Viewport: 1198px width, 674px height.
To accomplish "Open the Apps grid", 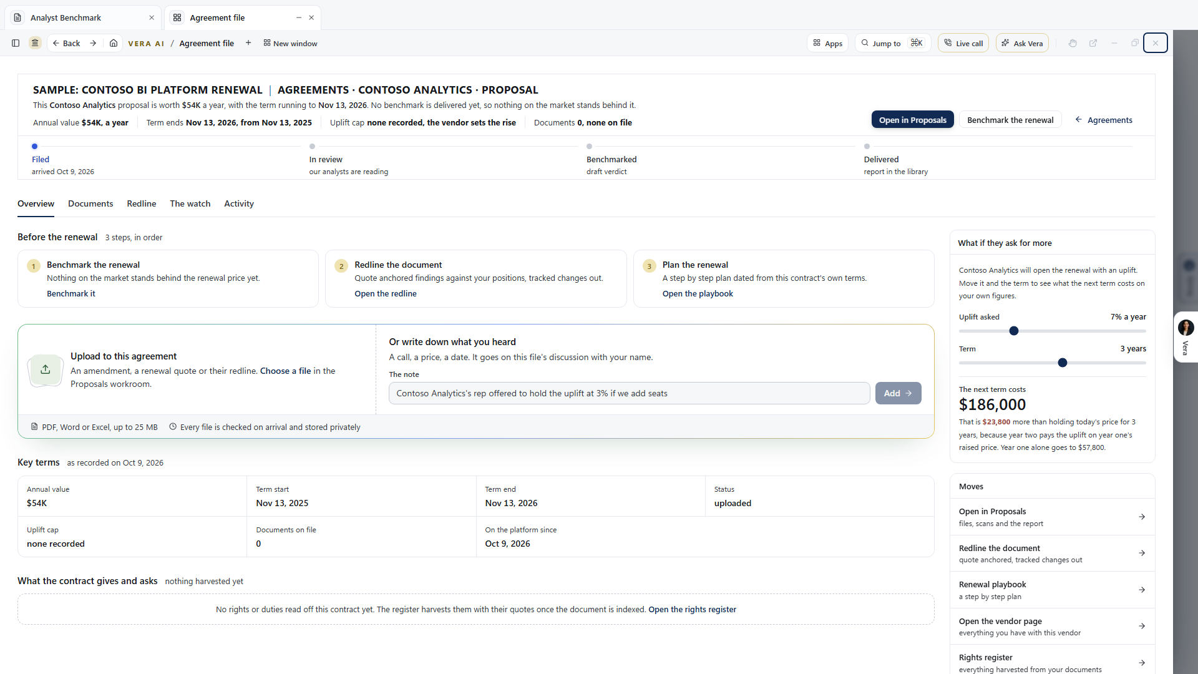I will pyautogui.click(x=828, y=43).
